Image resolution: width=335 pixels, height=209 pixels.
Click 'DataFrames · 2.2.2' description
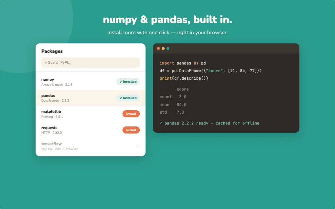click(x=55, y=101)
